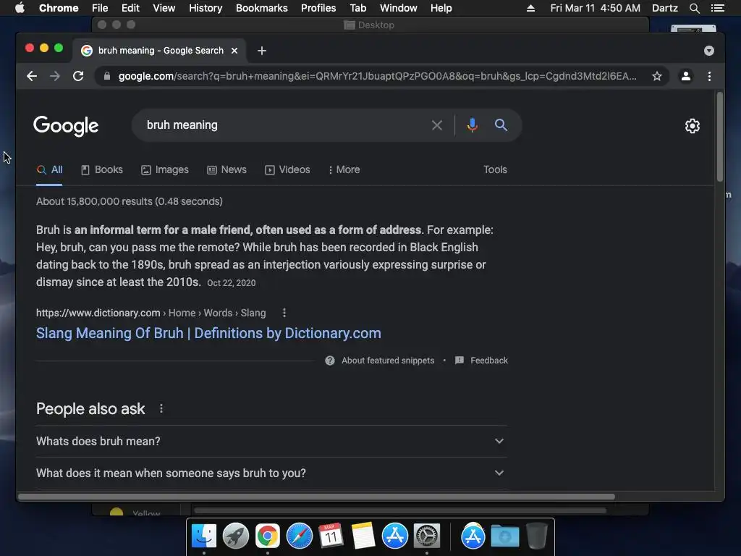The width and height of the screenshot is (741, 556).
Task: Open the Chrome application menu
Action: (59, 8)
